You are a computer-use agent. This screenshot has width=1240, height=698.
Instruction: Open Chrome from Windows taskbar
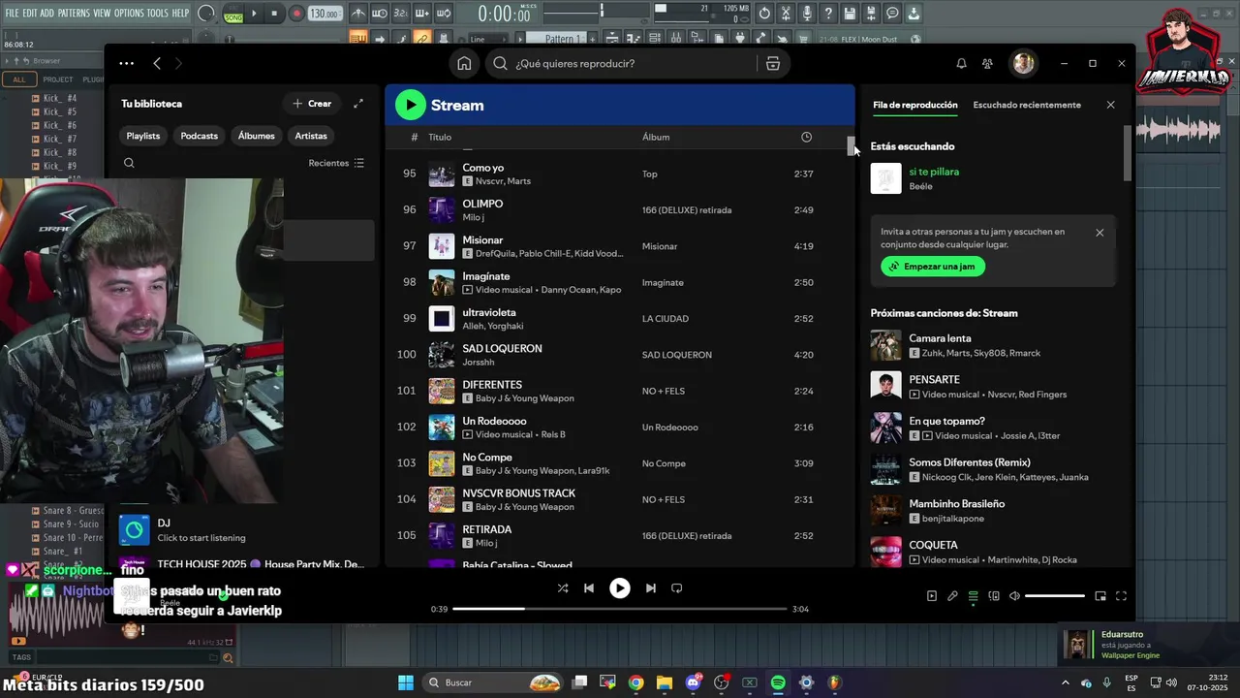[x=635, y=682]
